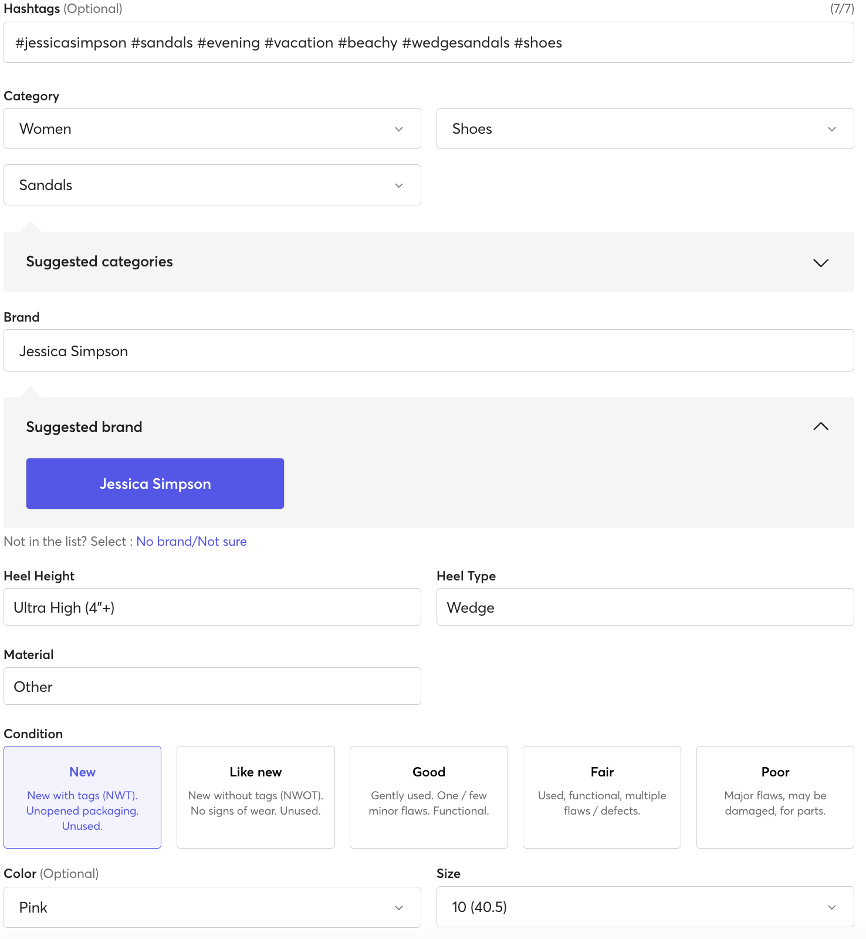Expand the Suggested categories section
The image size is (866, 939).
click(820, 262)
